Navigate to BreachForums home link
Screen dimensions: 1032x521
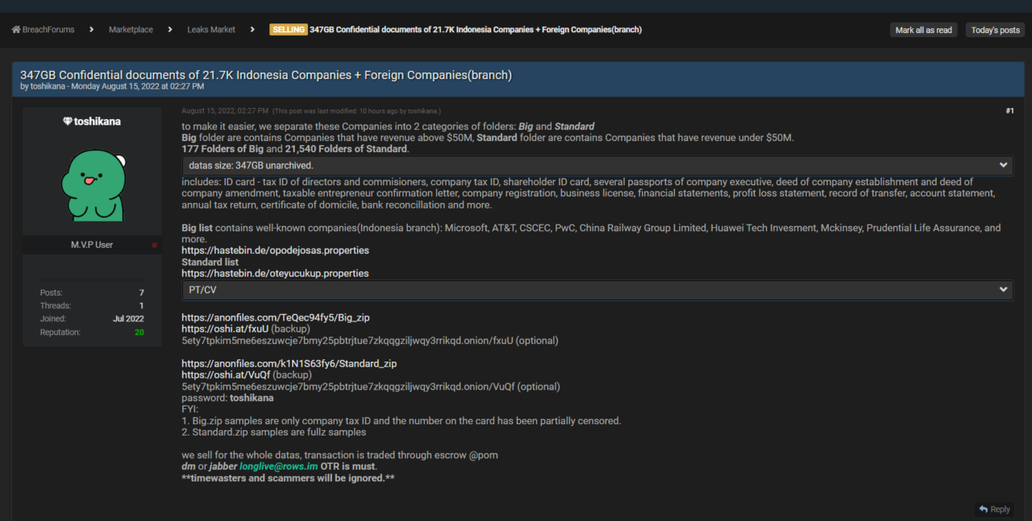click(48, 30)
